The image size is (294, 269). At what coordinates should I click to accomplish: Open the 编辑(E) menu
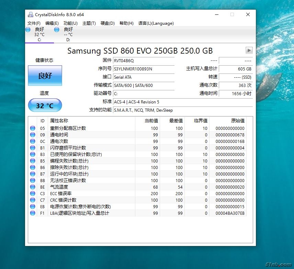pyautogui.click(x=52, y=23)
